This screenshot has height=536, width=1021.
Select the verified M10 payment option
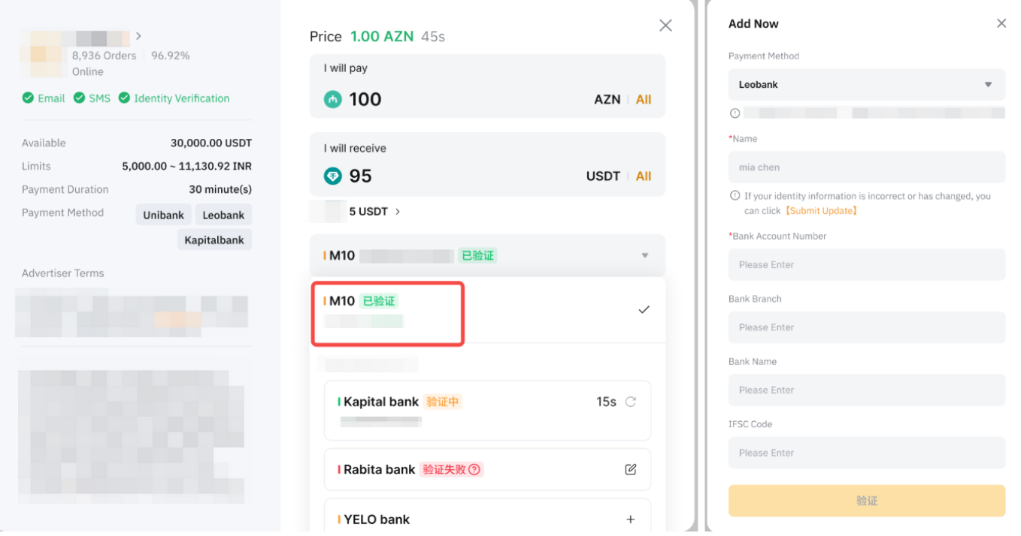pyautogui.click(x=387, y=310)
